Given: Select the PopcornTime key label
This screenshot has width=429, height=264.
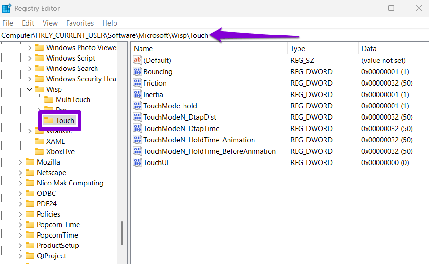Looking at the screenshot, I should (x=57, y=235).
